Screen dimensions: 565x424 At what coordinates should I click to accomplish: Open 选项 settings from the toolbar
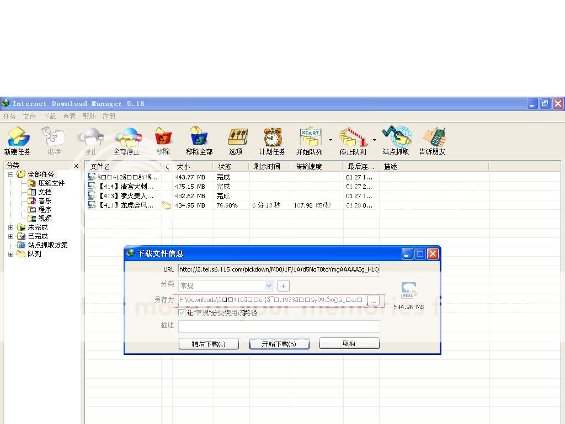click(236, 137)
